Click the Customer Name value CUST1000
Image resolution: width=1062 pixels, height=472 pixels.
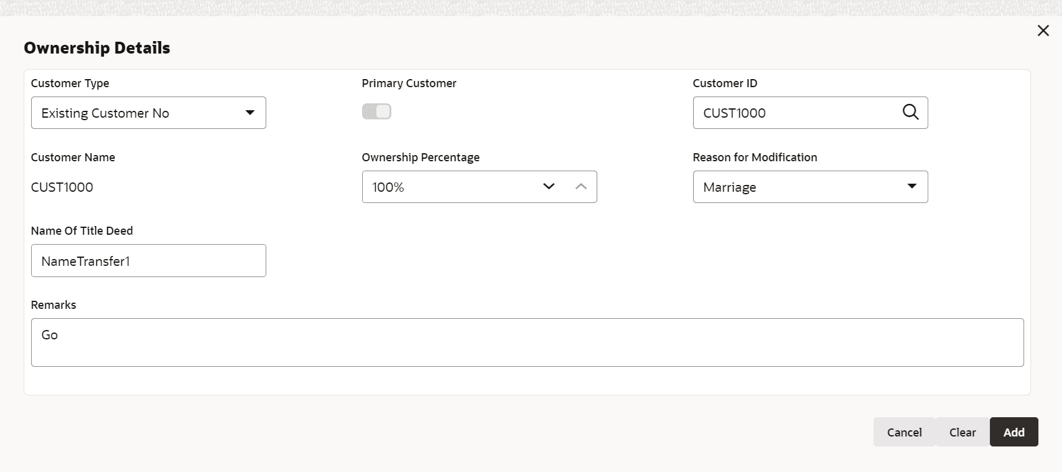click(62, 187)
